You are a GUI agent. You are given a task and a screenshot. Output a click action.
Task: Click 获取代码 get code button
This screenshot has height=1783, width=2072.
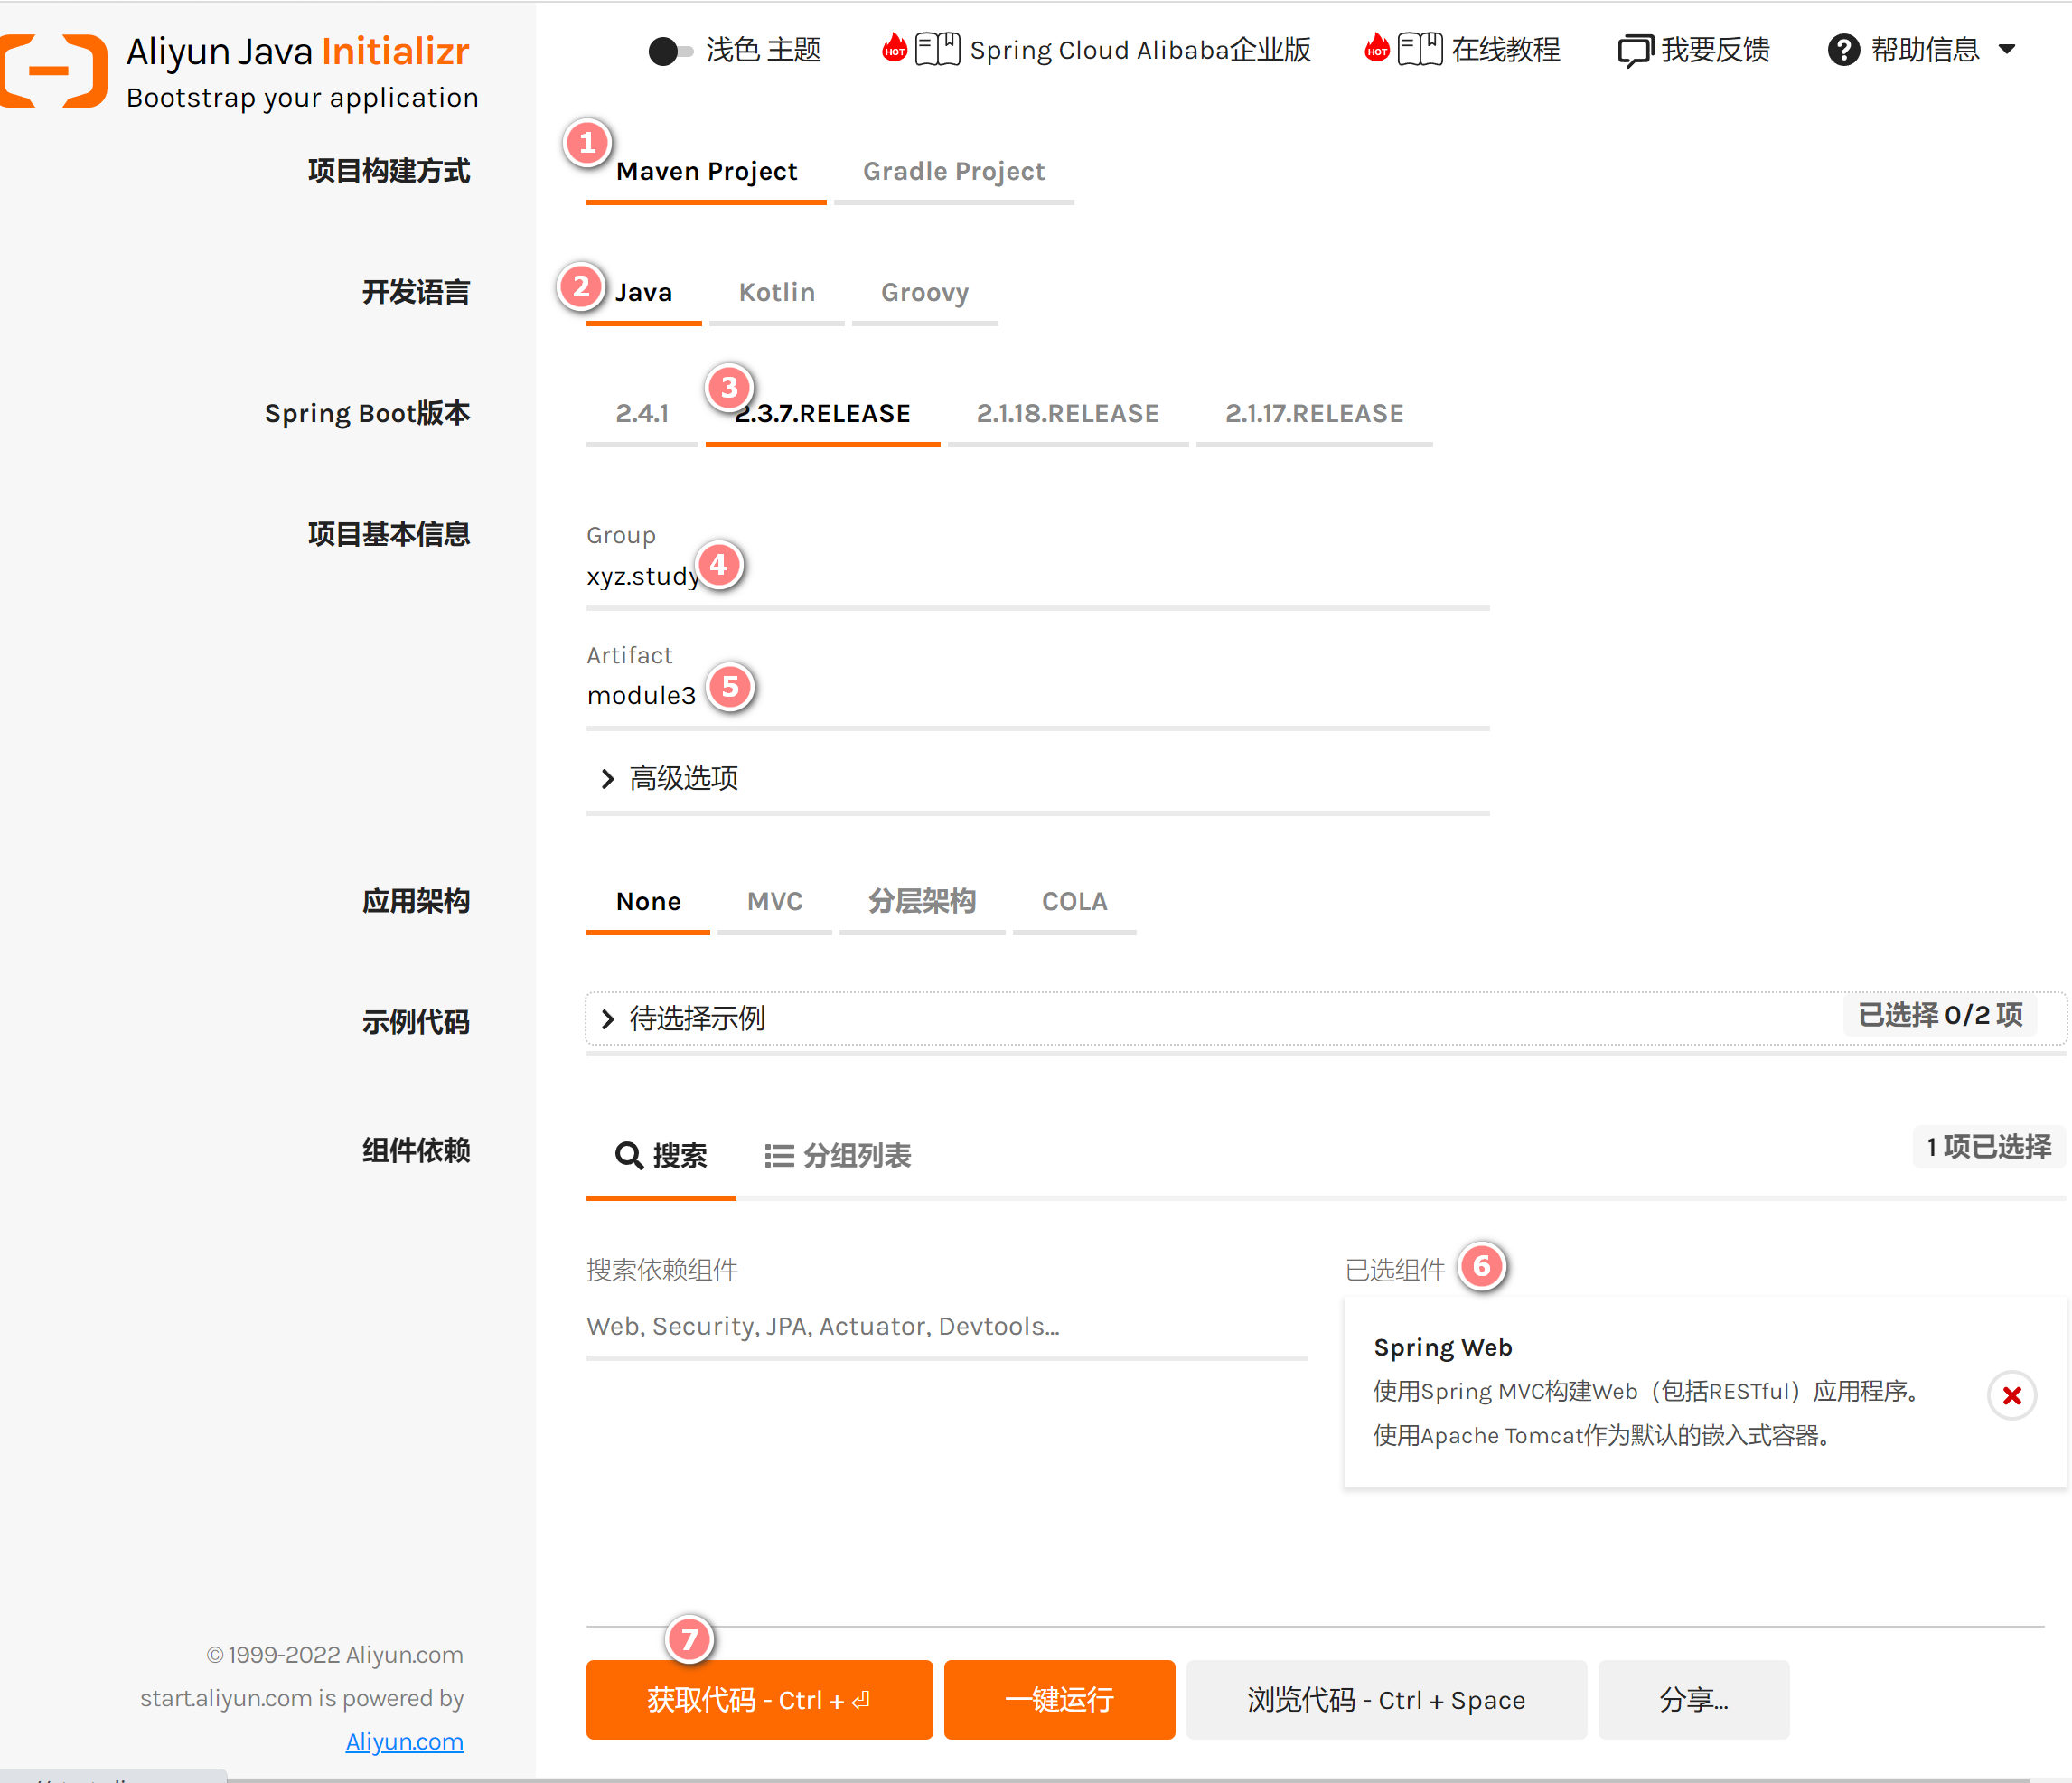pyautogui.click(x=759, y=1700)
